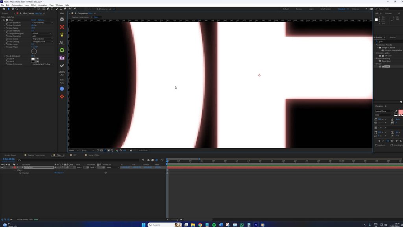This screenshot has height=227, width=403.
Task: Open the viewer magnification 800% dropdown
Action: 74,150
